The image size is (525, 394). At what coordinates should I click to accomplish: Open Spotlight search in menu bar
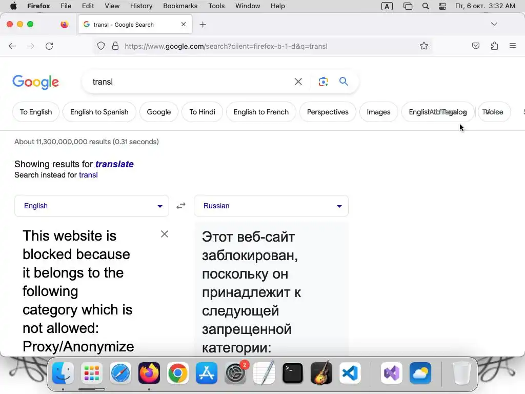pos(425,6)
